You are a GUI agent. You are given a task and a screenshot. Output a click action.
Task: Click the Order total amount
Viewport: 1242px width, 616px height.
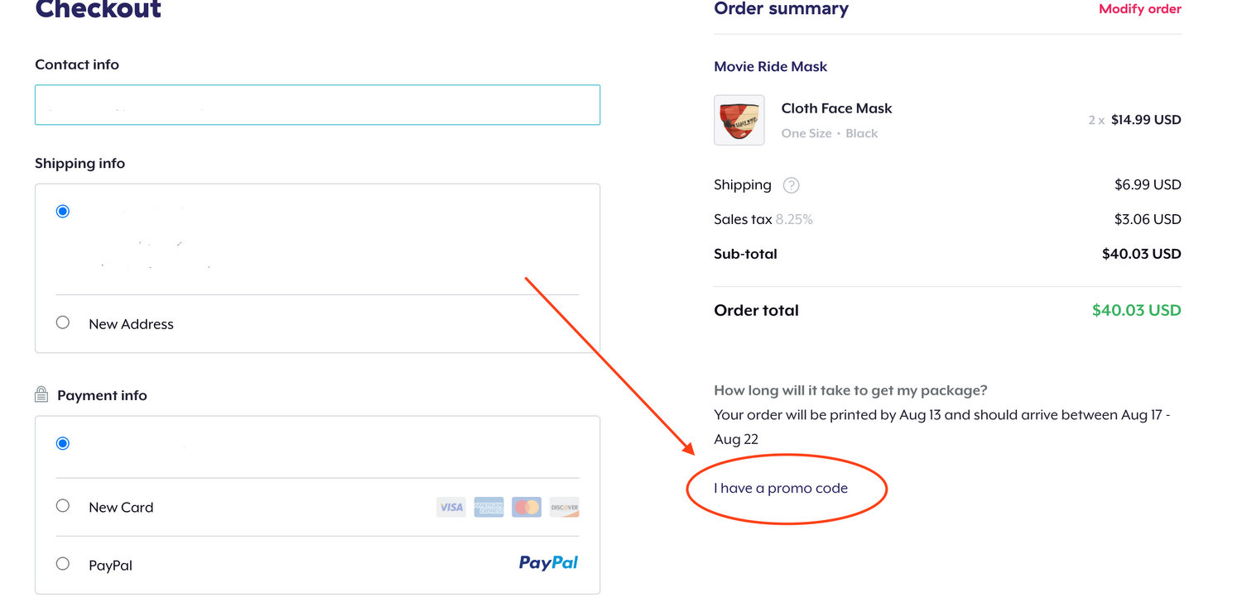point(1136,310)
